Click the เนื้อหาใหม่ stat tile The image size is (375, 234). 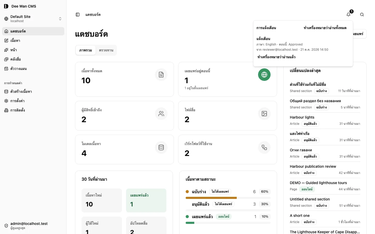tap(102, 200)
